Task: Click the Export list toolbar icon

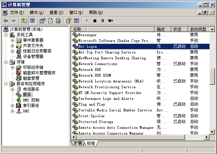Action: coord(58,21)
